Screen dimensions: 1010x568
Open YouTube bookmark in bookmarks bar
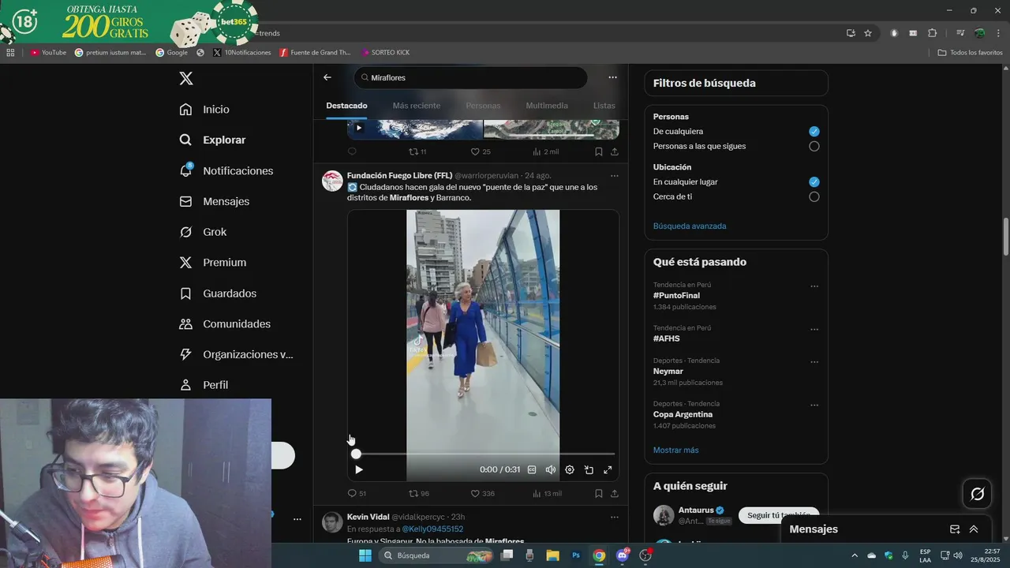48,53
